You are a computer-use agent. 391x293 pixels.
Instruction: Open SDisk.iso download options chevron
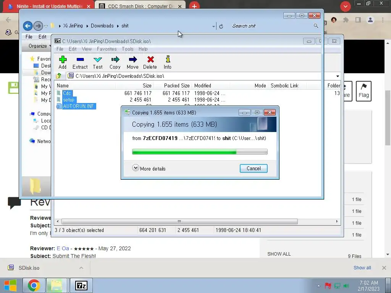click(x=81, y=268)
